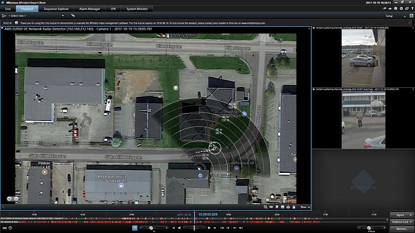
Task: Print the view with printer icon
Action: pyautogui.click(x=288, y=207)
